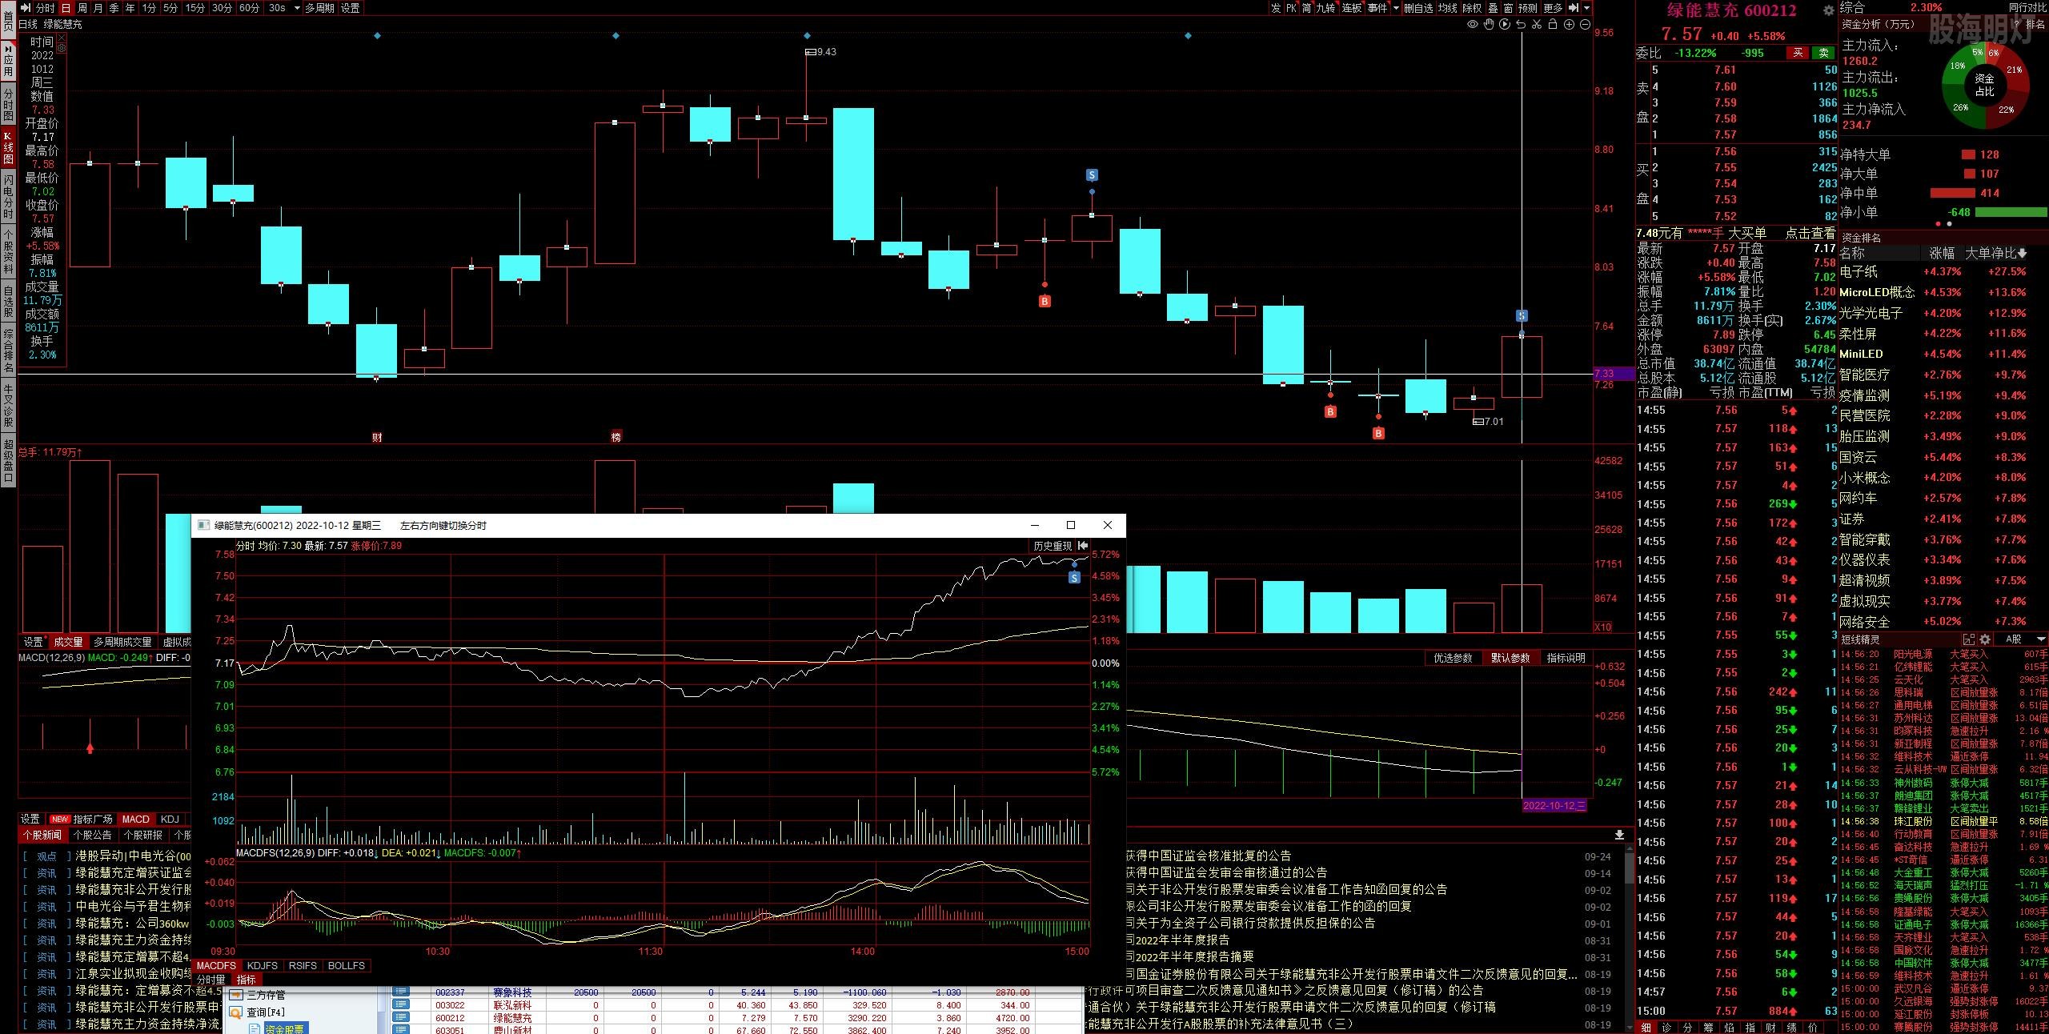Viewport: 2049px width, 1034px height.
Task: Click 点击查看 link for large orders
Action: [1810, 233]
